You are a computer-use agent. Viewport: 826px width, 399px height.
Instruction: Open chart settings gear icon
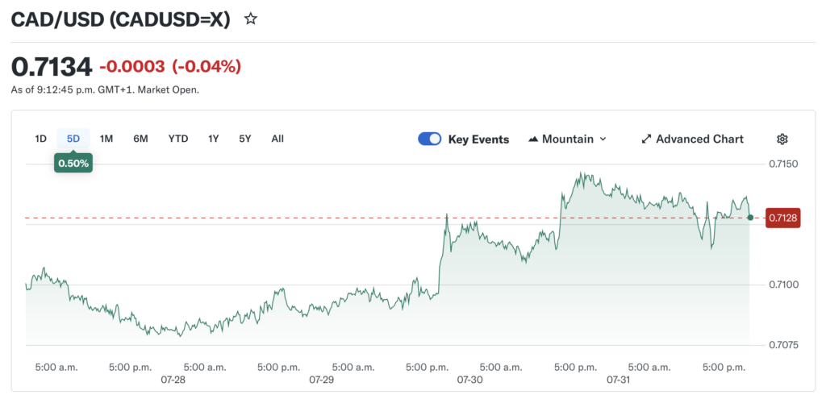tap(782, 139)
